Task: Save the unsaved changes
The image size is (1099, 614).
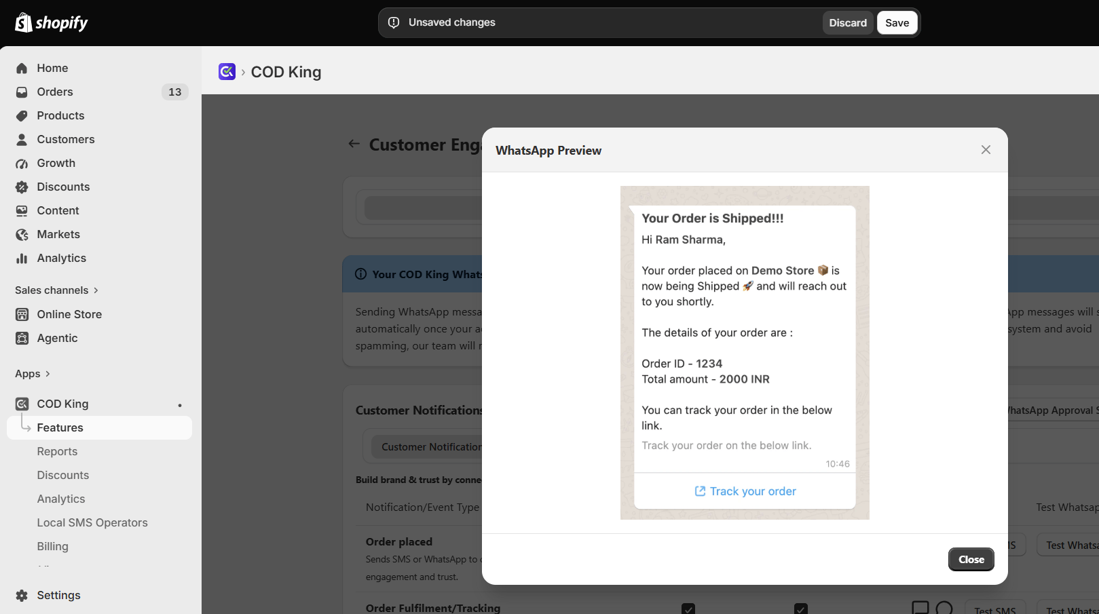Action: (897, 22)
